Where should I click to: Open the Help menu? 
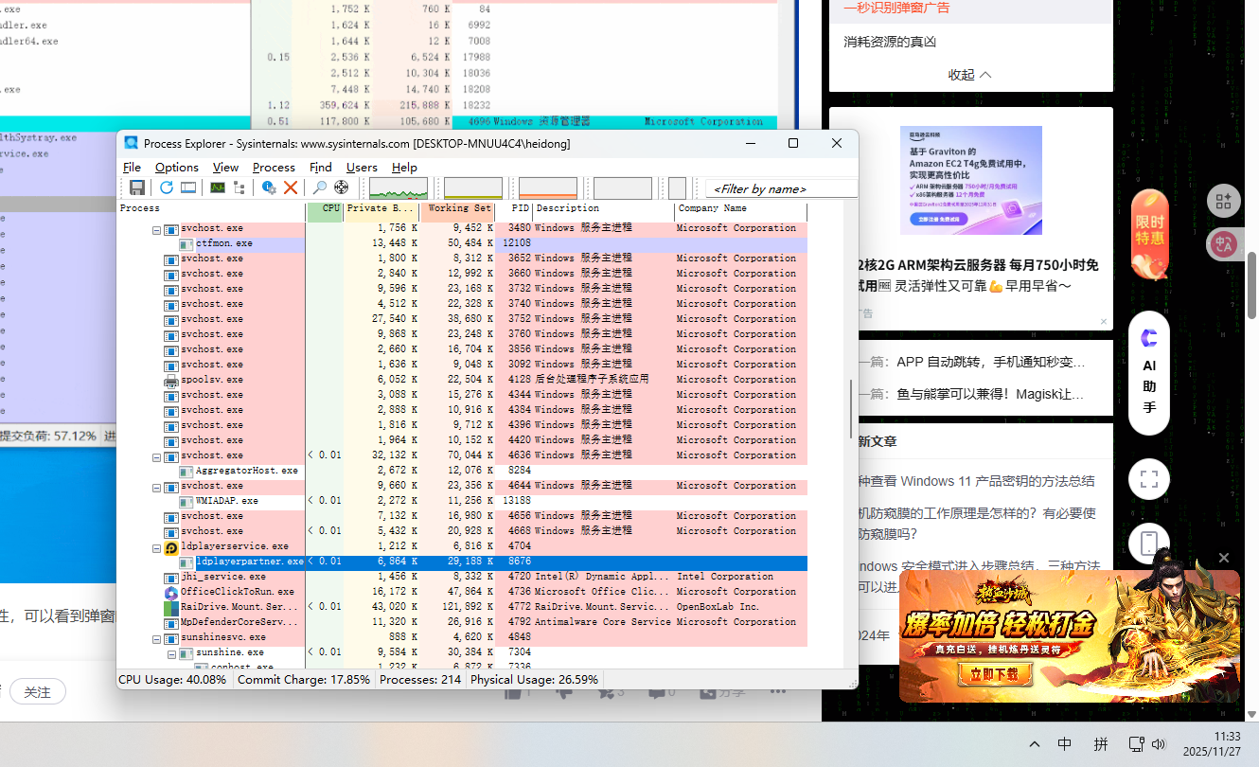coord(404,167)
